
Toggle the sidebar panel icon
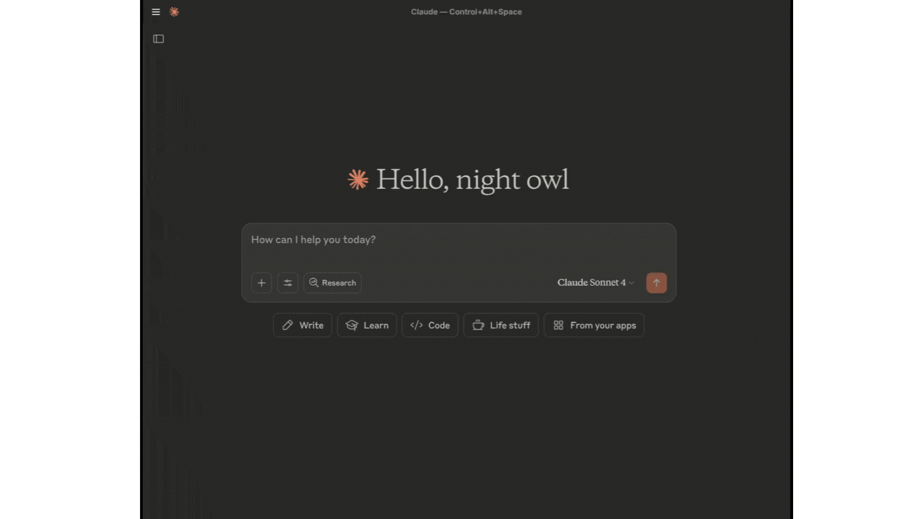point(158,39)
